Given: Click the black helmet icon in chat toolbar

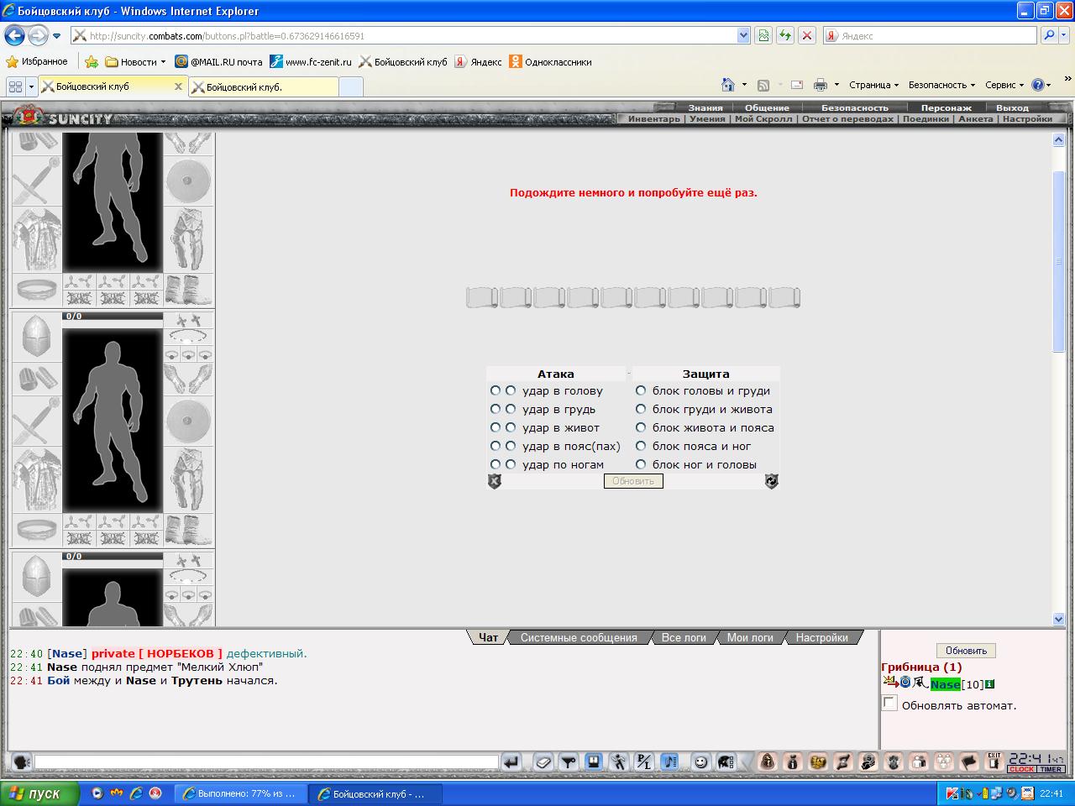Looking at the screenshot, I should 726,762.
